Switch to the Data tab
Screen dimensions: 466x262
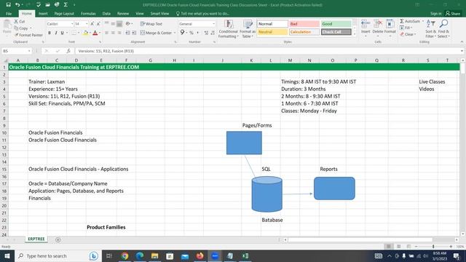(x=106, y=14)
